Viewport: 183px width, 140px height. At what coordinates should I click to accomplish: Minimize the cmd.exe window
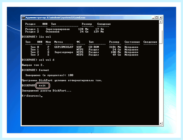pyautogui.click(x=153, y=18)
